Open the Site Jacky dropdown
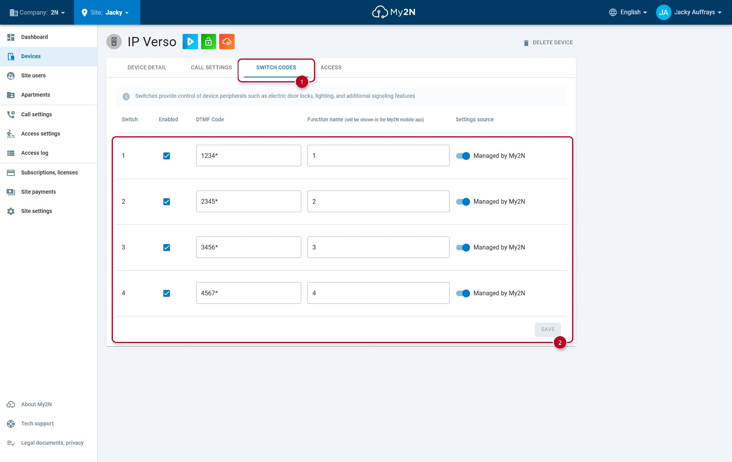The height and width of the screenshot is (462, 732). click(107, 12)
